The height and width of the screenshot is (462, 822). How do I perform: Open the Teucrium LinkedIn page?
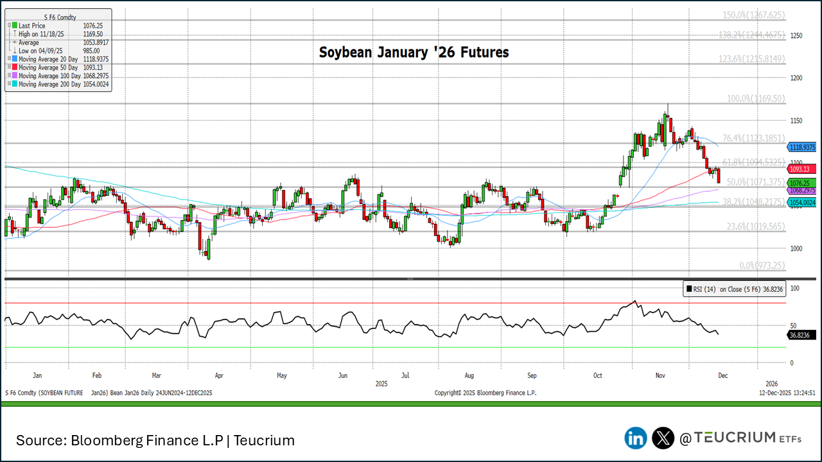coord(635,438)
